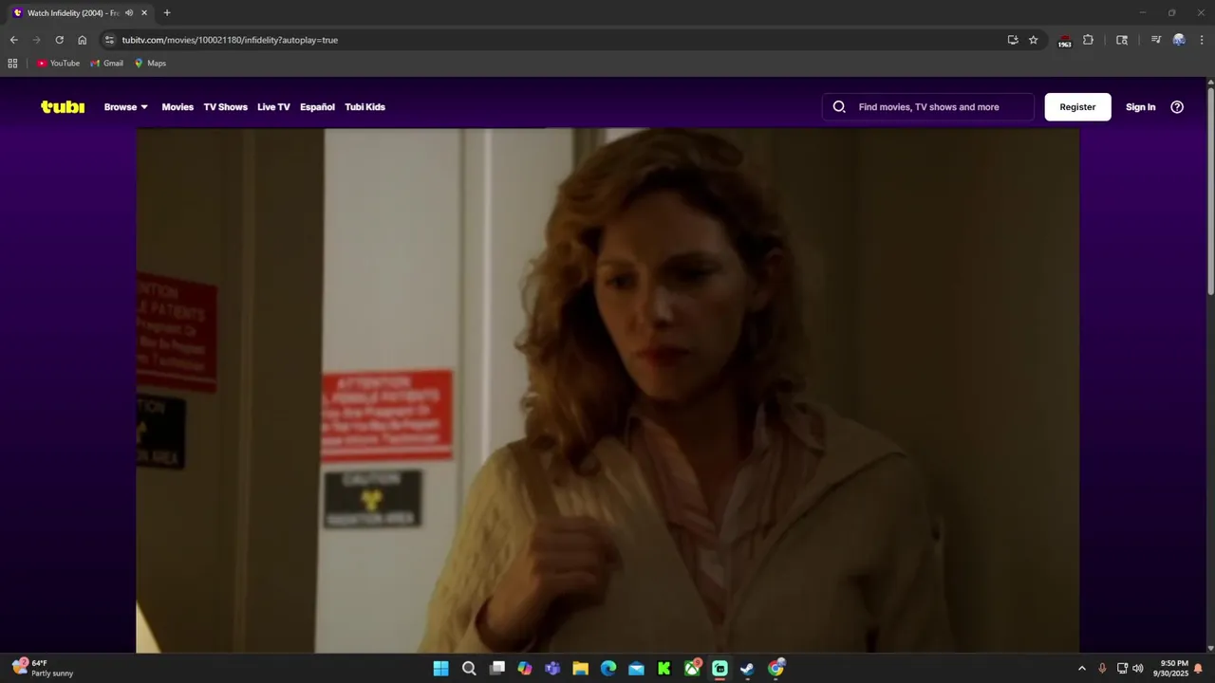Open the volume control in tray

pyautogui.click(x=1138, y=669)
